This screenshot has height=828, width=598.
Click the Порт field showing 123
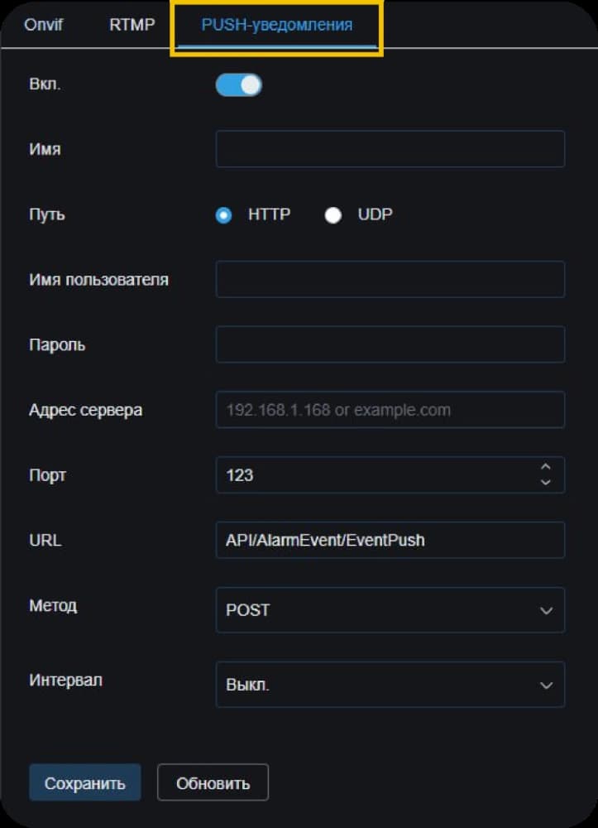390,474
